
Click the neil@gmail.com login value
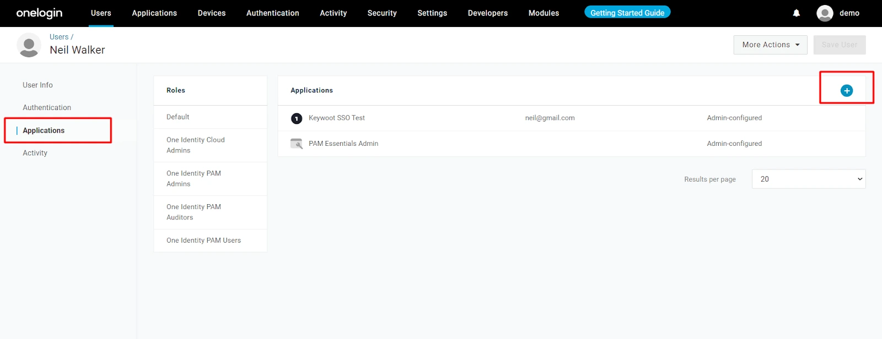pyautogui.click(x=550, y=118)
